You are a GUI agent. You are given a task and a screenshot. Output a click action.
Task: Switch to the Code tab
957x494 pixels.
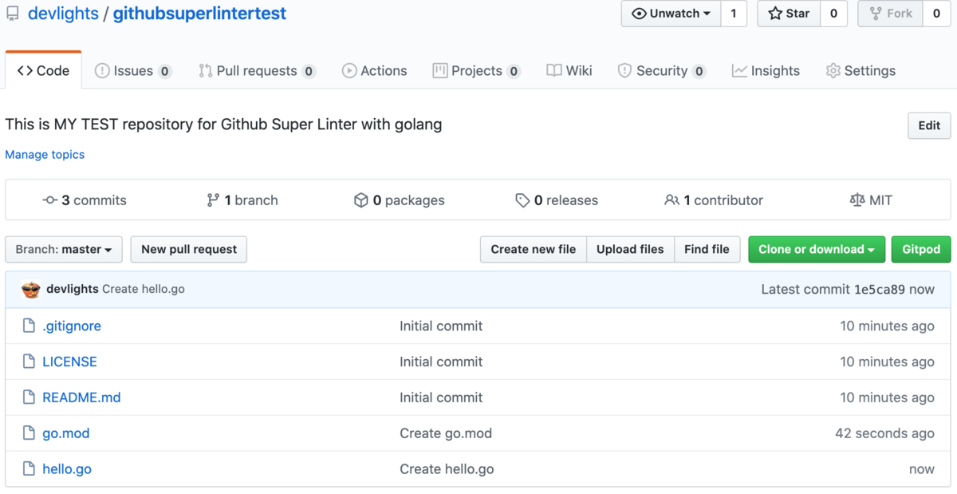pyautogui.click(x=44, y=70)
